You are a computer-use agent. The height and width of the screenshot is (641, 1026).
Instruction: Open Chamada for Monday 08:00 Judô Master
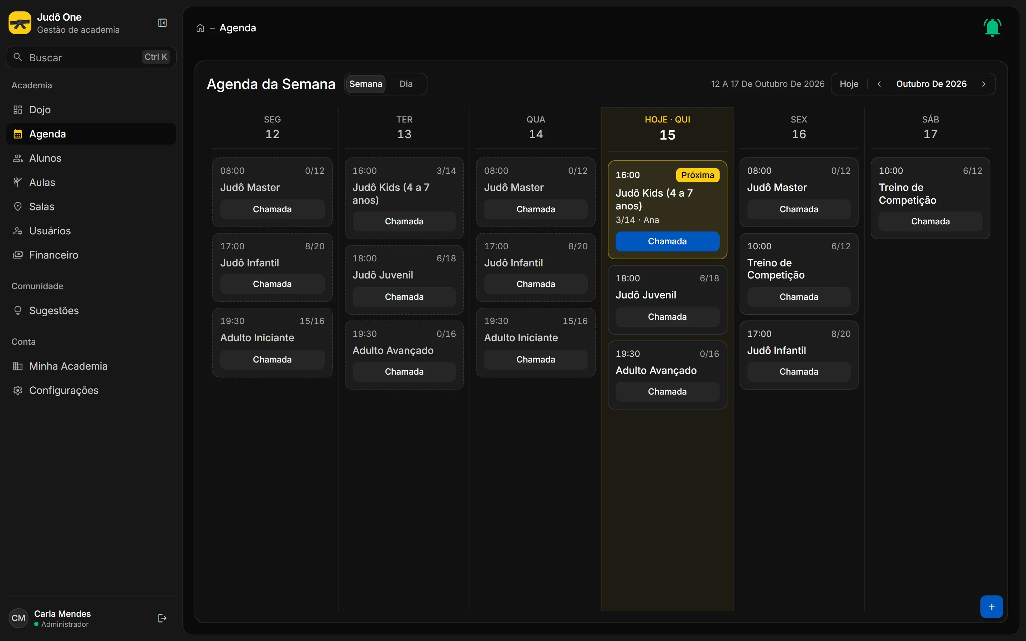click(272, 209)
